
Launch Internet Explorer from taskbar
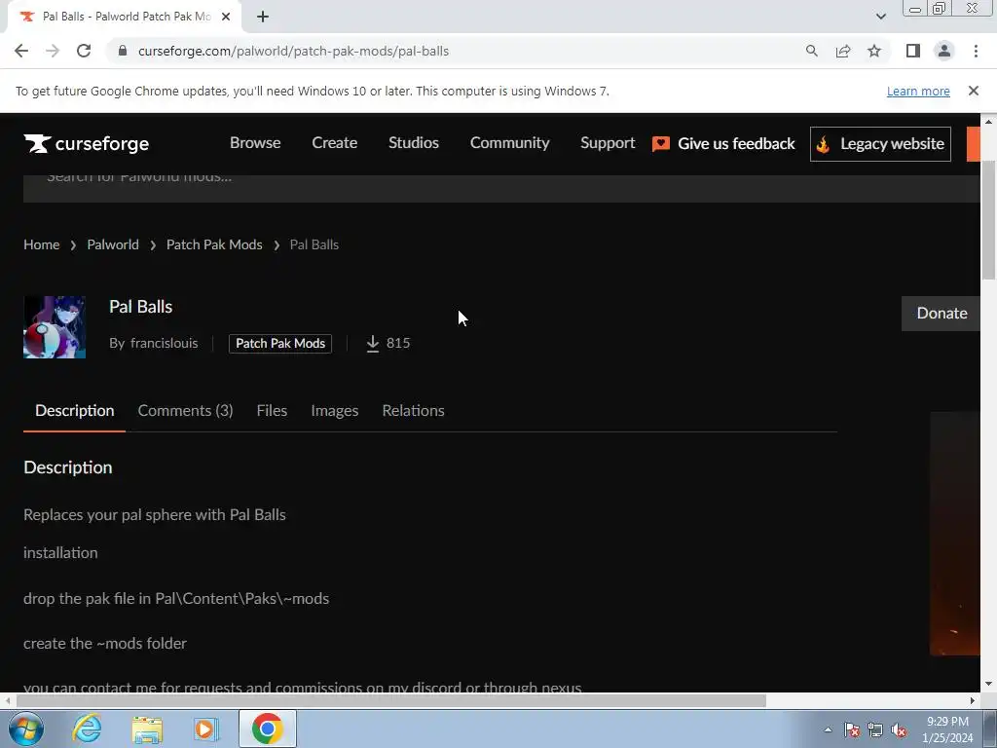(x=87, y=729)
